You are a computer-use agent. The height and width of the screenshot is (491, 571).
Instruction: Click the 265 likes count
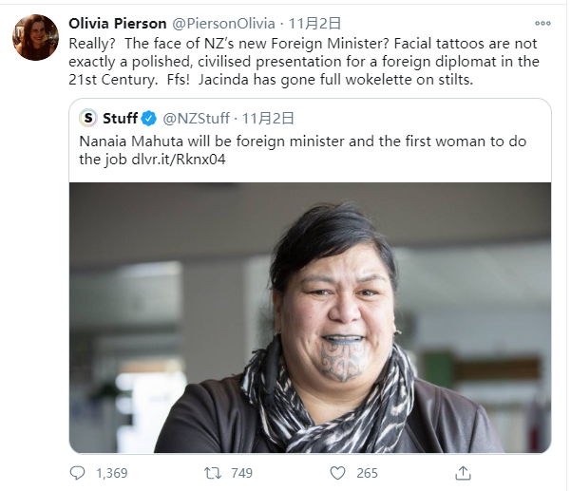pos(367,472)
